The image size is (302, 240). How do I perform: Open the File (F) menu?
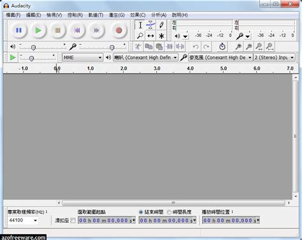tap(13, 15)
